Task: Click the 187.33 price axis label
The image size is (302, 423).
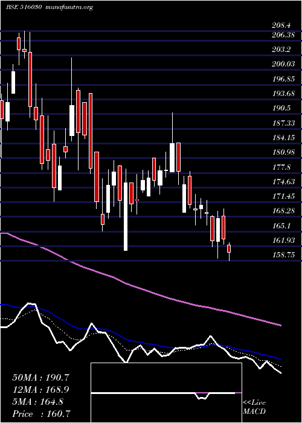Action: (x=283, y=123)
